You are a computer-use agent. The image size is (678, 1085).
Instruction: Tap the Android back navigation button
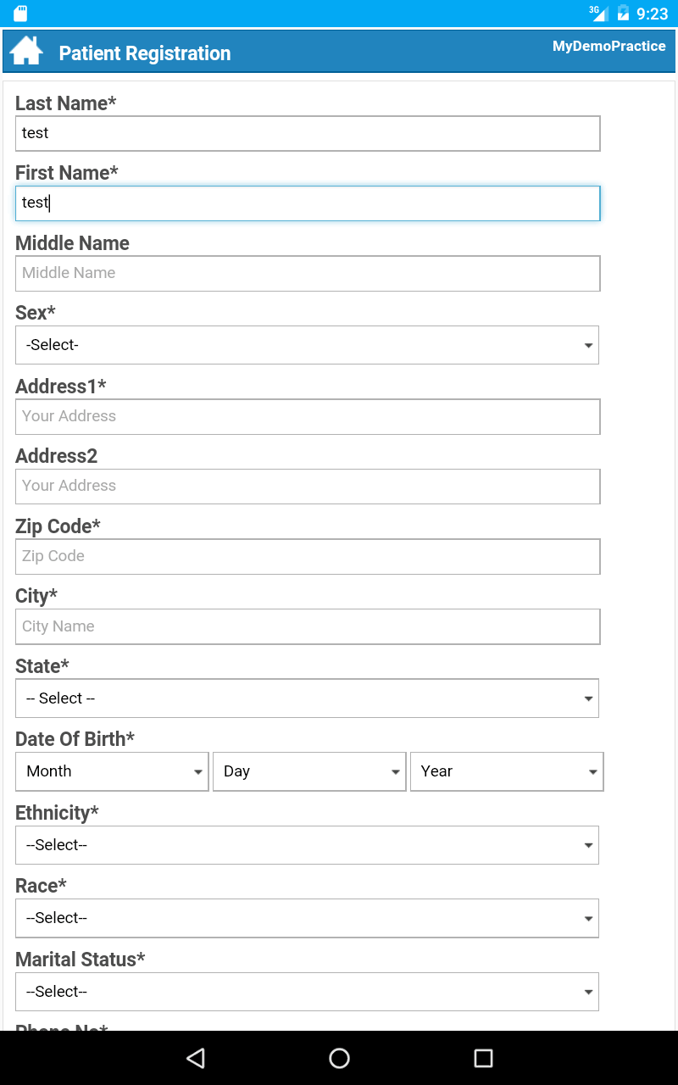click(x=195, y=1058)
